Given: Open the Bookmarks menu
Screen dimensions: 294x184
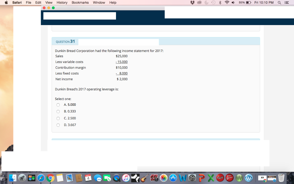Looking at the screenshot, I should click(80, 2).
